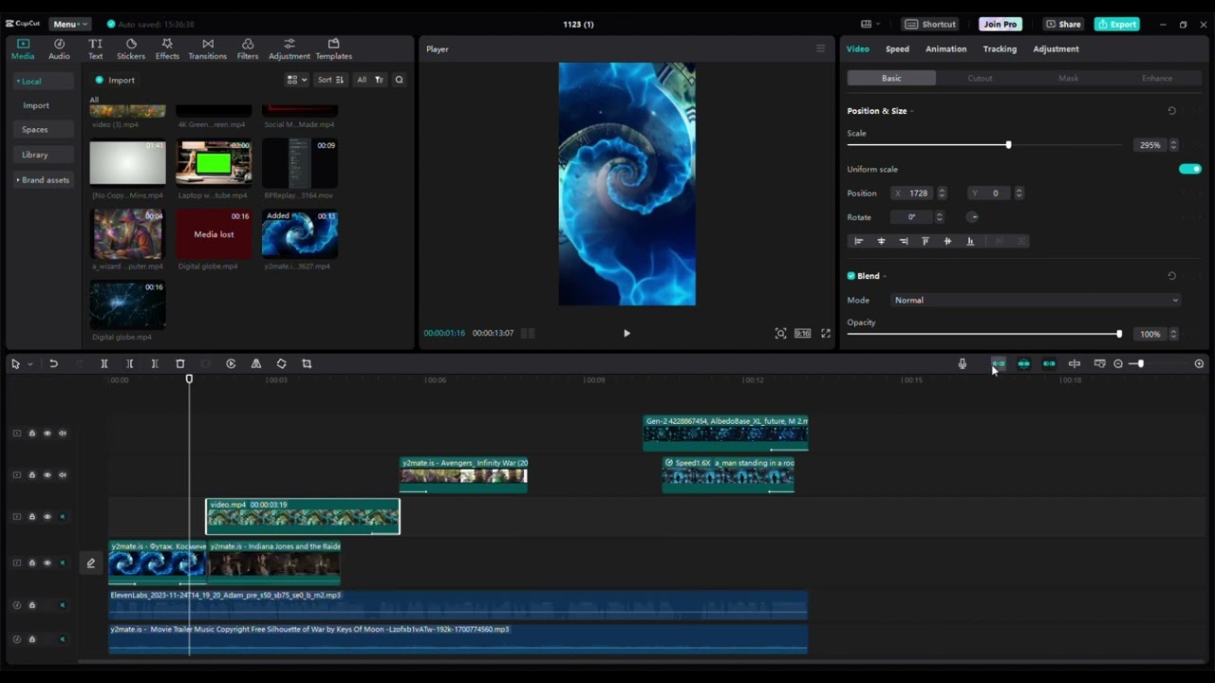The width and height of the screenshot is (1215, 683).
Task: Click the full screen icon in the player
Action: tap(826, 333)
